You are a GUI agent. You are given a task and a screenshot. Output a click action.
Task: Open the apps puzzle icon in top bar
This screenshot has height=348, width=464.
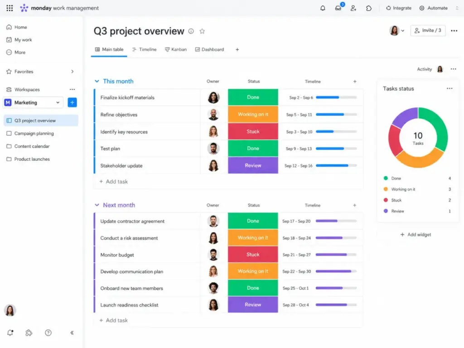click(x=369, y=8)
